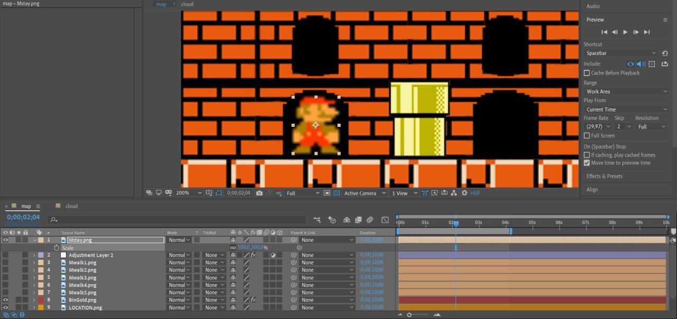Viewport: 677px width, 319px height.
Task: Open the Preview panel hamburger menu
Action: point(665,20)
